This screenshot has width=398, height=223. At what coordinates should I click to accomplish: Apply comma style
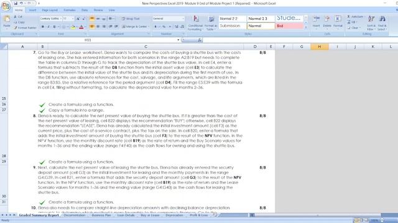click(x=170, y=27)
